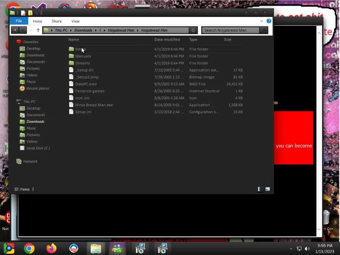Refresh the current folder view
Screen dimensions: 340x255
(193, 30)
